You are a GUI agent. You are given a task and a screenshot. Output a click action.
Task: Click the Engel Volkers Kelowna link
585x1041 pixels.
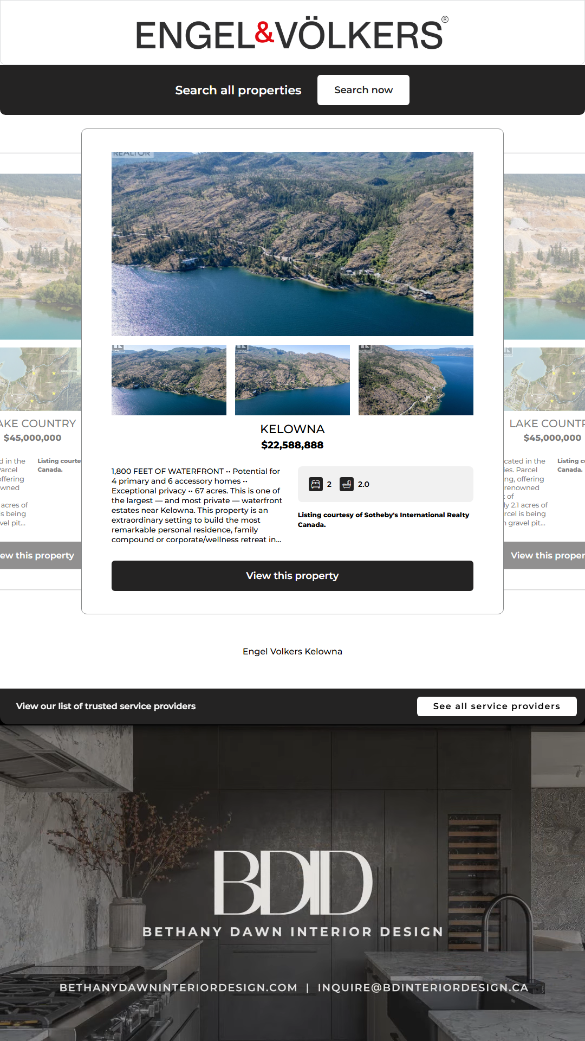pos(292,651)
